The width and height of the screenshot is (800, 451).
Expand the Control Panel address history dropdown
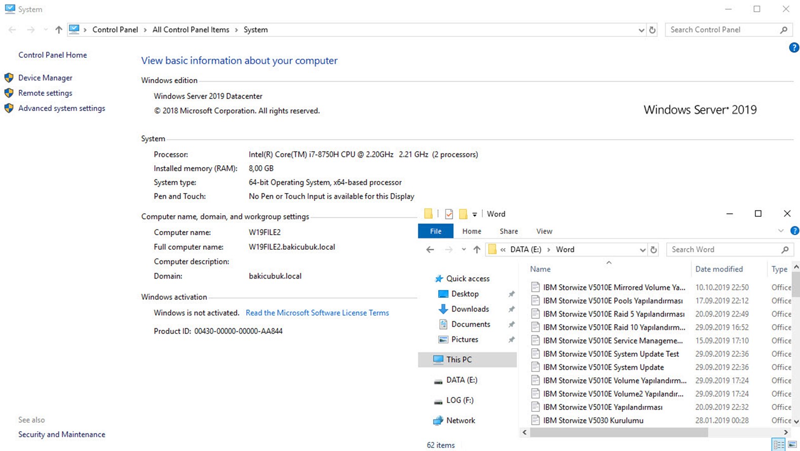(641, 30)
